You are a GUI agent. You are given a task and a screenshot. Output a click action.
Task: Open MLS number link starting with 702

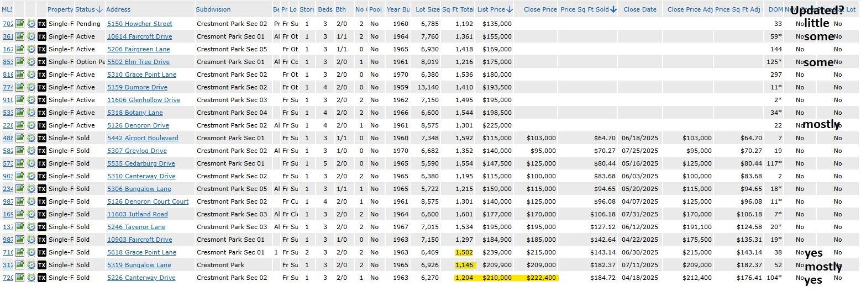8,24
